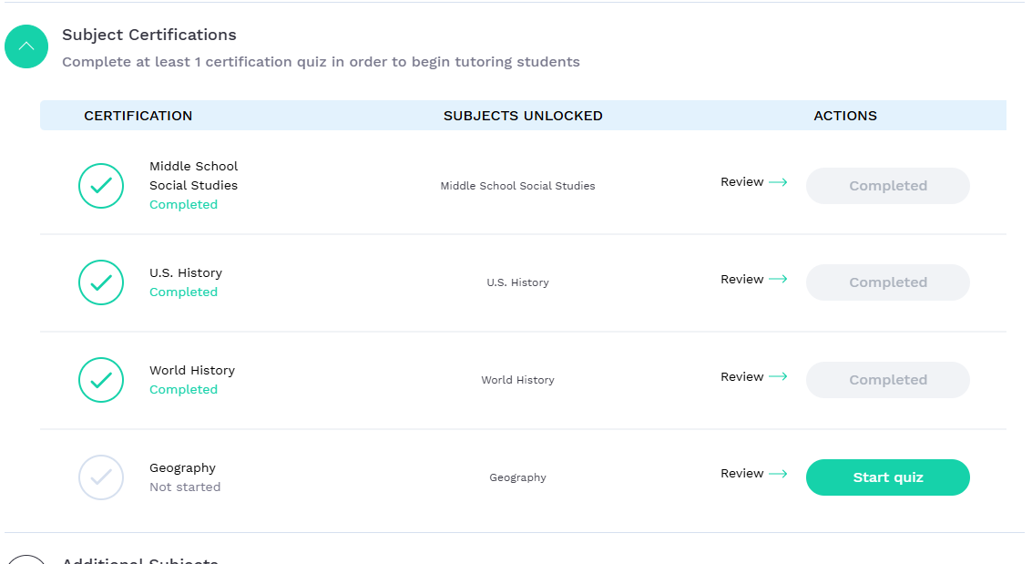This screenshot has height=564, width=1032.
Task: Click the Geography not-started checkmark icon
Action: (x=101, y=477)
